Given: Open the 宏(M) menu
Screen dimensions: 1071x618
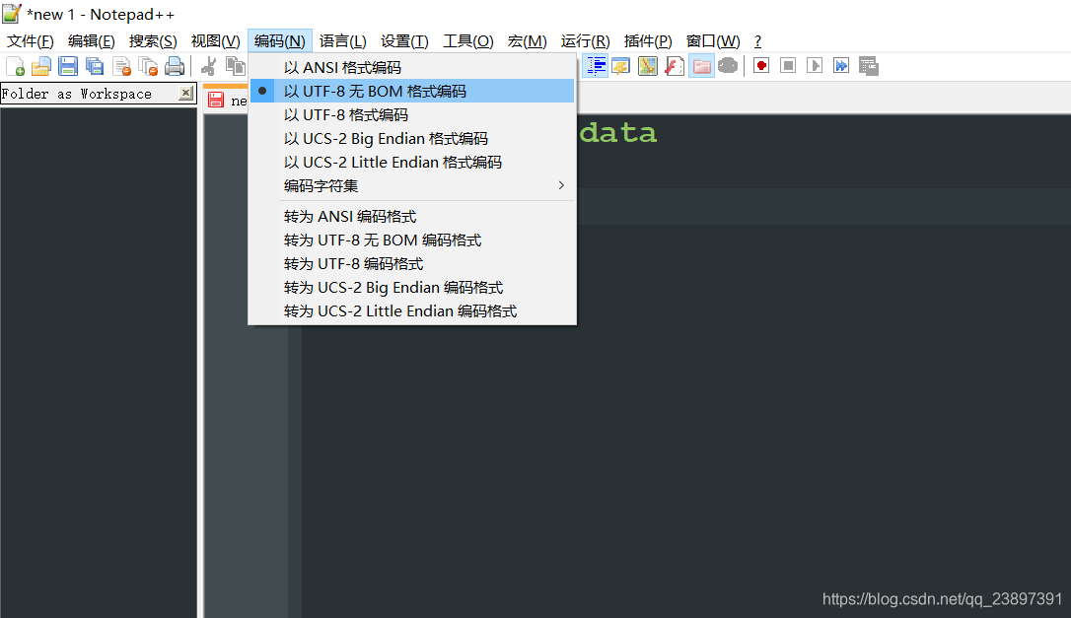Looking at the screenshot, I should [x=527, y=41].
